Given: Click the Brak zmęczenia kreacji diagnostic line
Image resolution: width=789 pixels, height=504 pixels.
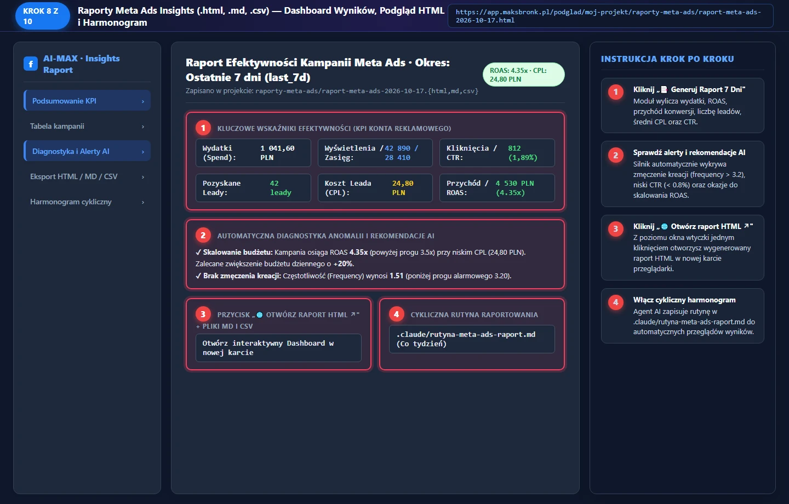Looking at the screenshot, I should pyautogui.click(x=353, y=276).
